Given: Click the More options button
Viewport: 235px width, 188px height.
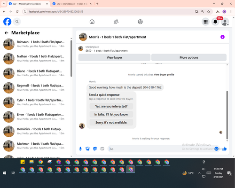Looking at the screenshot, I should (x=189, y=57).
